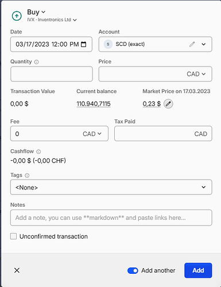Focus the Notes text field
This screenshot has height=287, width=221.
click(111, 218)
